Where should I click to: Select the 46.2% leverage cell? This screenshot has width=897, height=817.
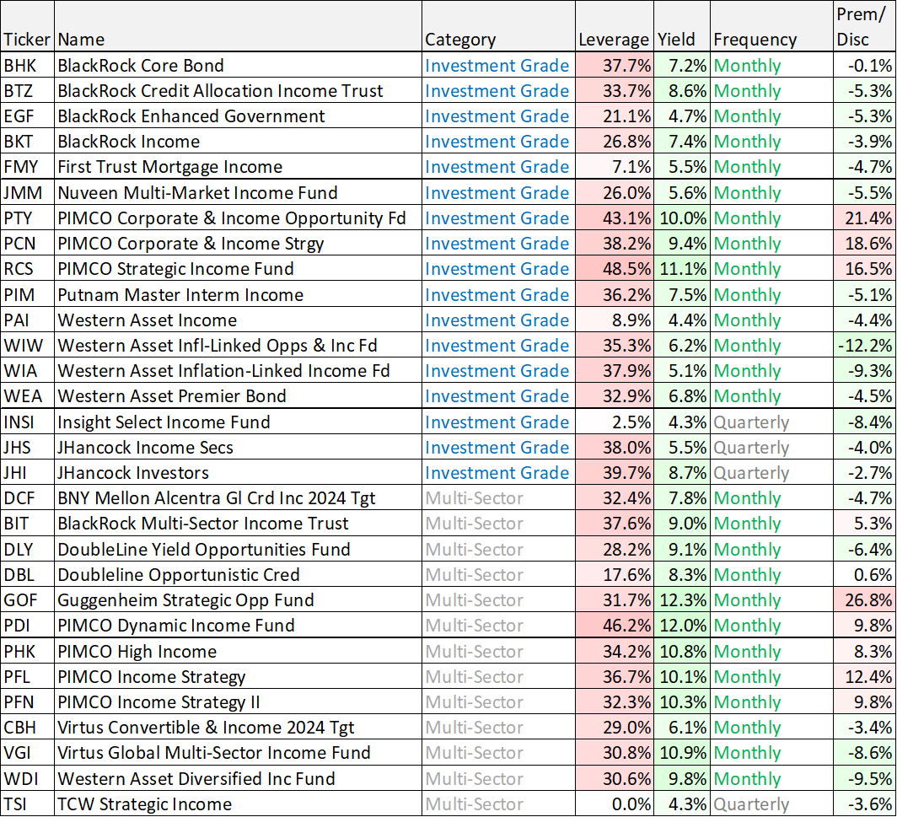(615, 625)
